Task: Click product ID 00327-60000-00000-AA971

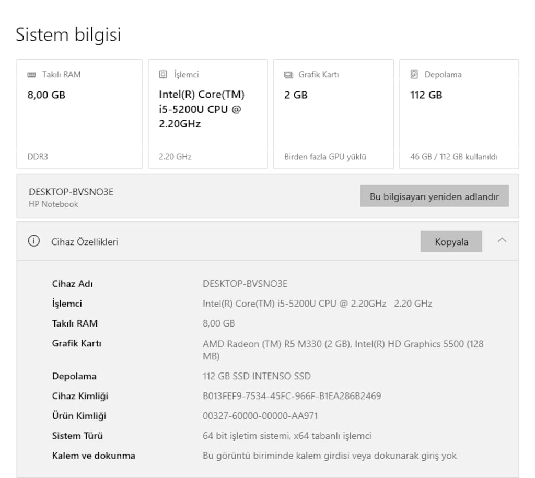Action: [260, 416]
